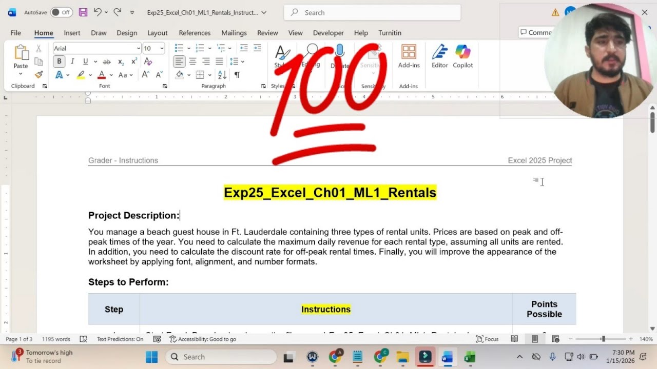
Task: Expand line spacing options
Action: (243, 61)
